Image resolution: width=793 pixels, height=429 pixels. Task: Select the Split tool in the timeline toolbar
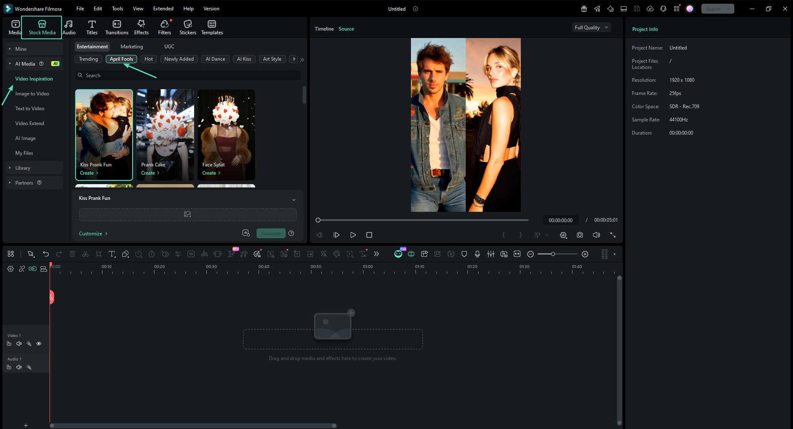[85, 254]
